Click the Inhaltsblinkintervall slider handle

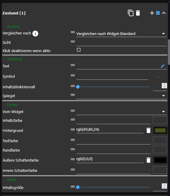pos(78,87)
